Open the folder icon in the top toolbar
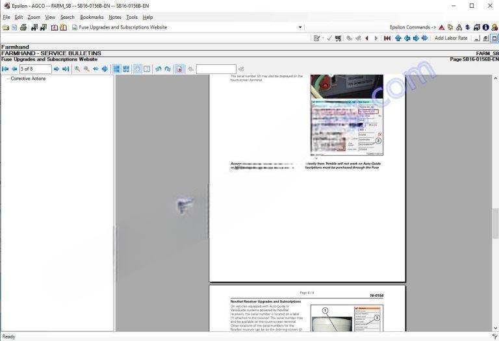 pos(6,27)
